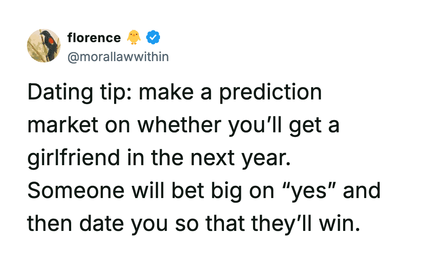This screenshot has height=268, width=421.
Task: Open the @morallawwithin handle
Action: [x=118, y=56]
